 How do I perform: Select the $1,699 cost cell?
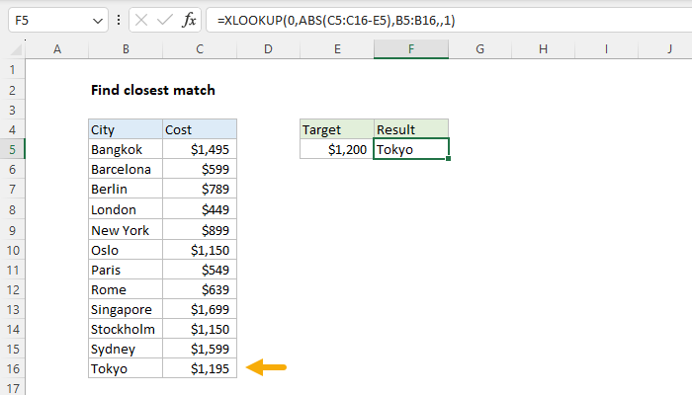pos(200,309)
